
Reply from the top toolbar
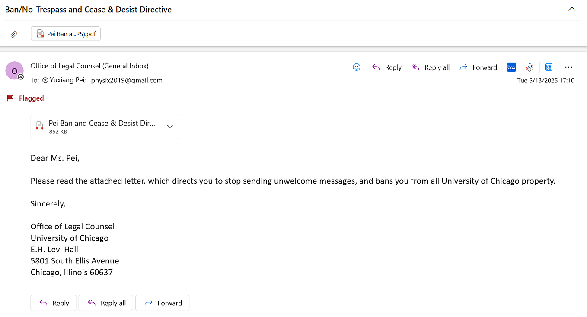click(x=387, y=67)
